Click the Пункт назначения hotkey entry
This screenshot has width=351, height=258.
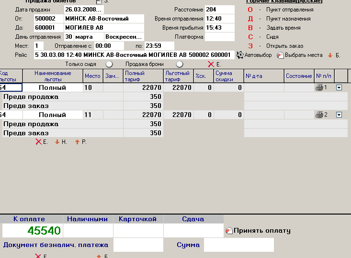(288, 19)
